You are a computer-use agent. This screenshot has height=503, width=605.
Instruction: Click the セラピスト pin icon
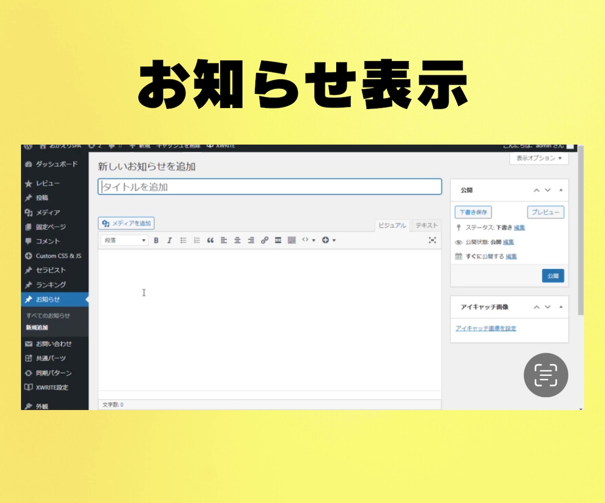tap(28, 270)
